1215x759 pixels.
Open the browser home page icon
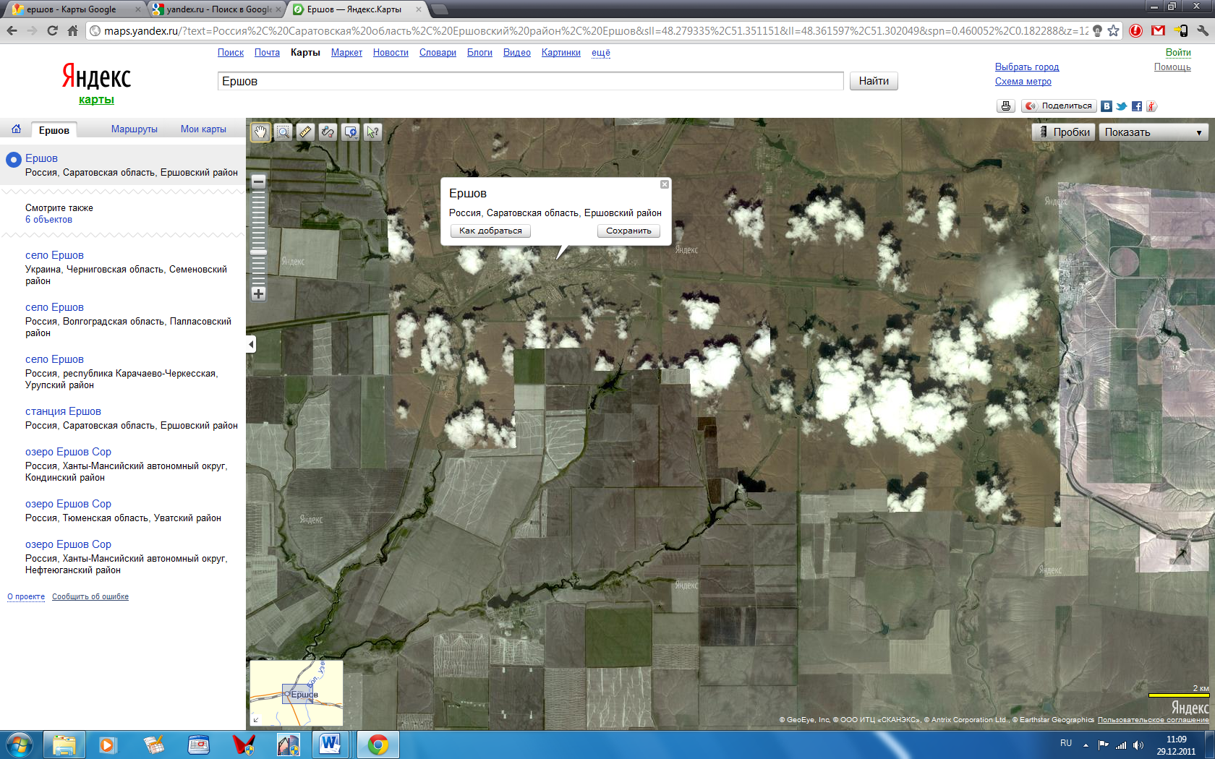point(72,30)
